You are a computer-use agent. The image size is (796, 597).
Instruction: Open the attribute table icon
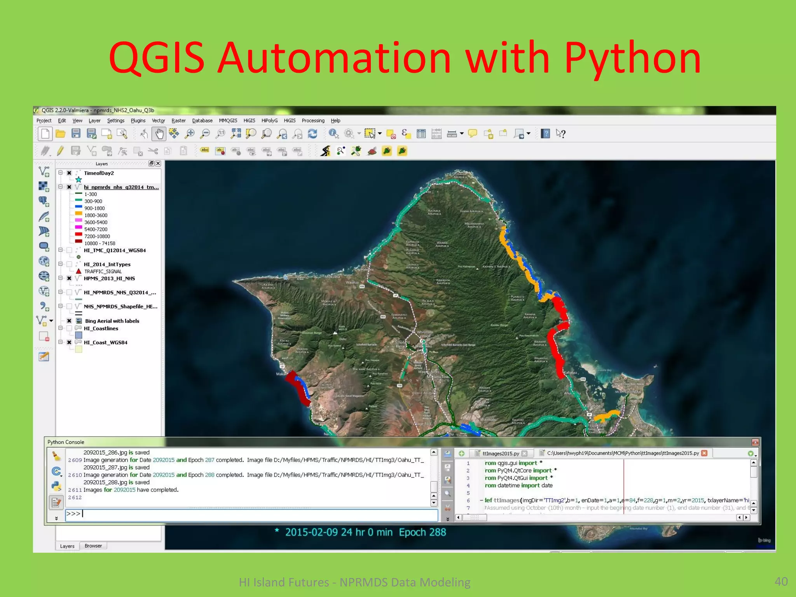(421, 134)
